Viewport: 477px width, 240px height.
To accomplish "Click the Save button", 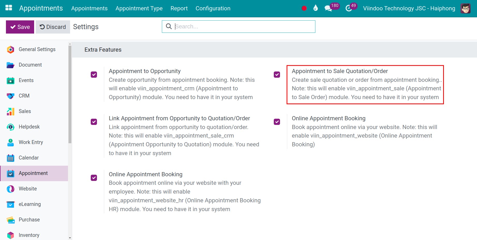I will [x=20, y=27].
